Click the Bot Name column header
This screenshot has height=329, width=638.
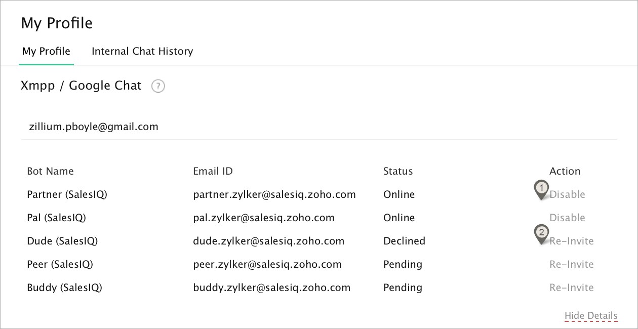(x=50, y=171)
